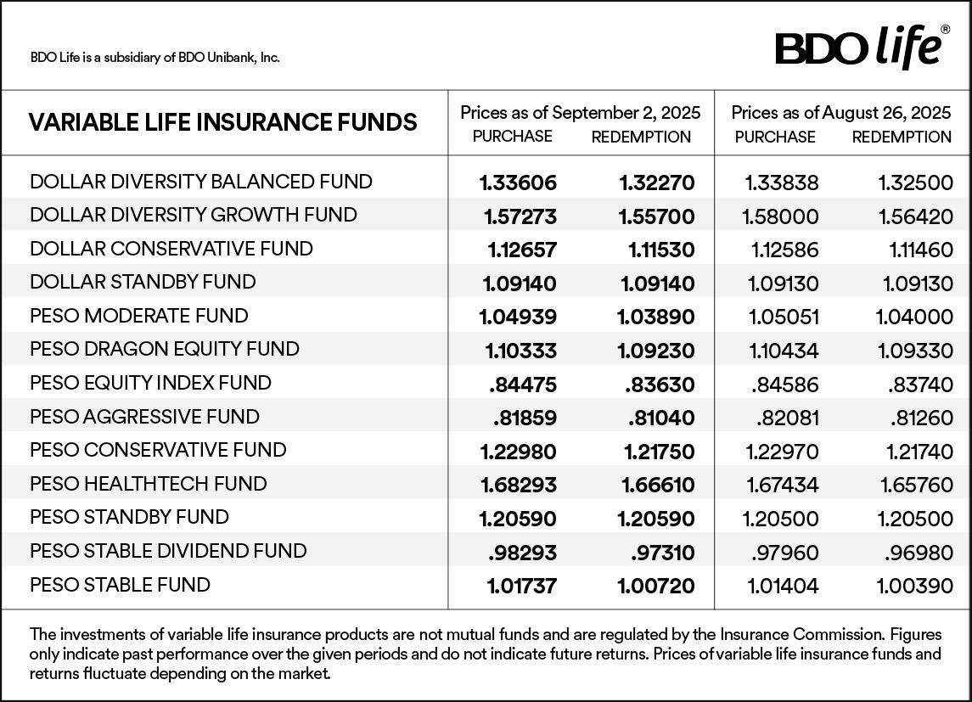Click the Variable Life Insurance Funds heading
The image size is (972, 702).
click(222, 122)
